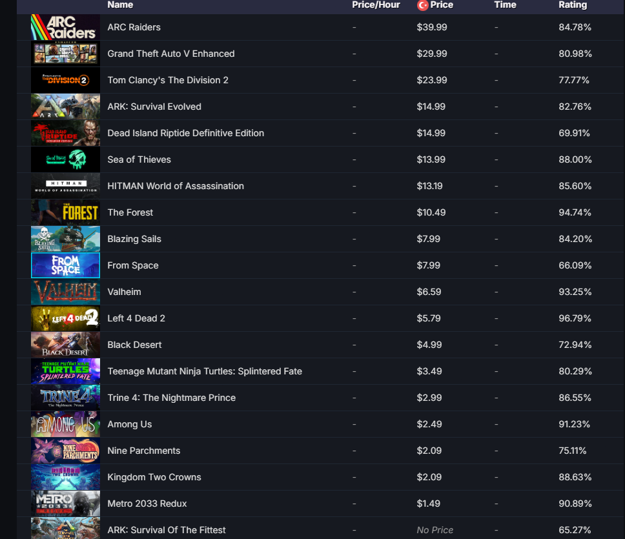Open Kingdom Two Crowns game entry
This screenshot has width=625, height=539.
click(154, 477)
